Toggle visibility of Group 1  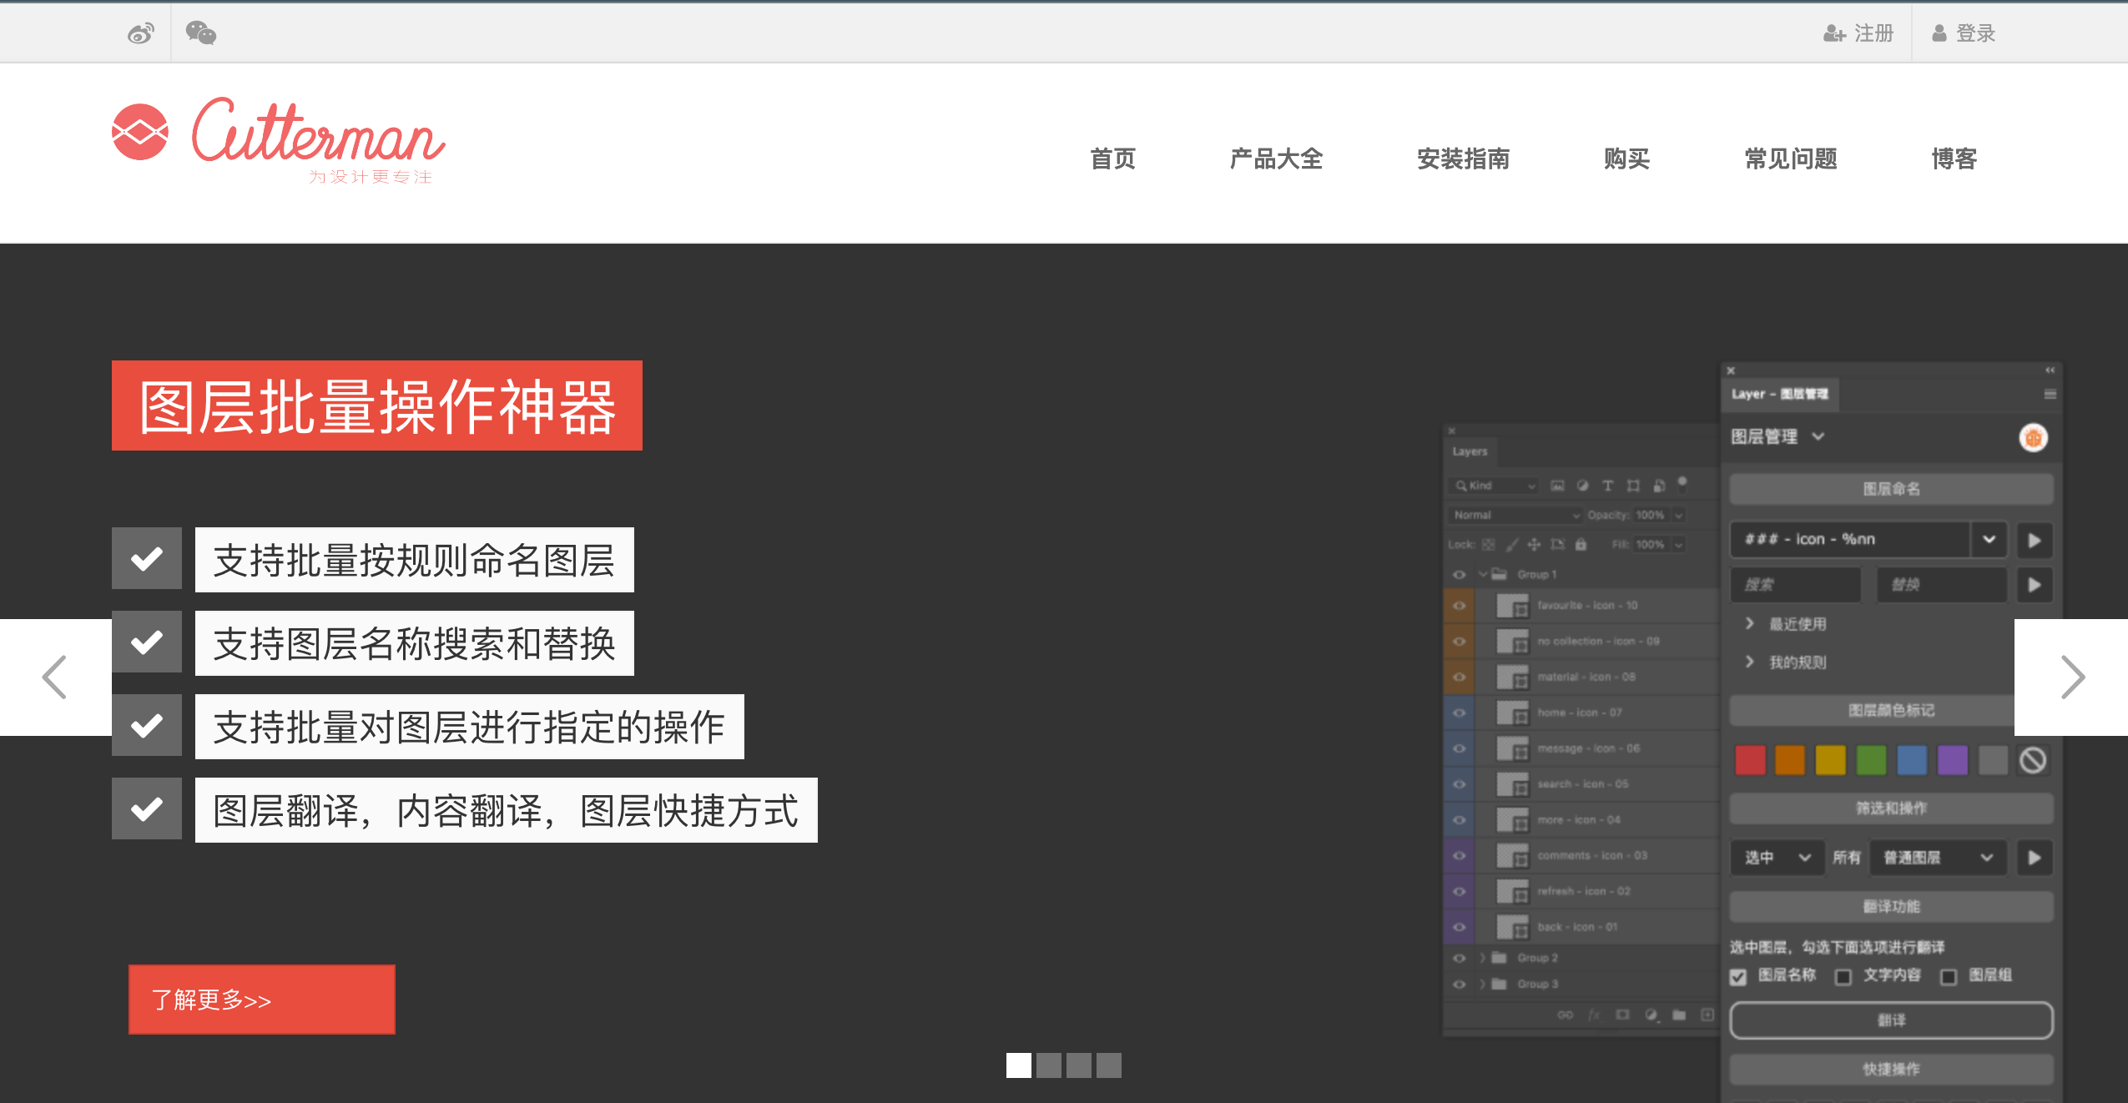point(1459,574)
